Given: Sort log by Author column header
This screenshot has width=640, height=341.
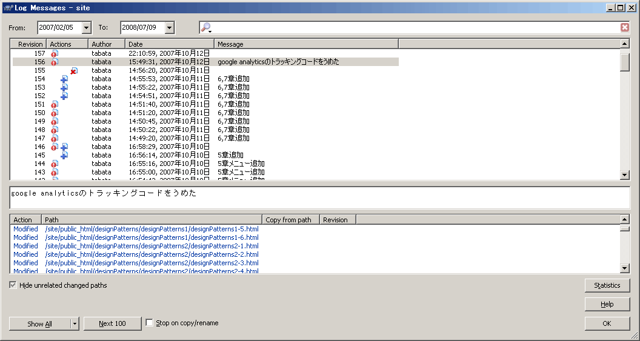Looking at the screenshot, I should tap(101, 44).
